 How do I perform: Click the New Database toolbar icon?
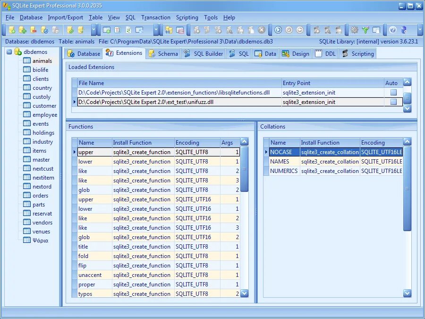(12, 30)
